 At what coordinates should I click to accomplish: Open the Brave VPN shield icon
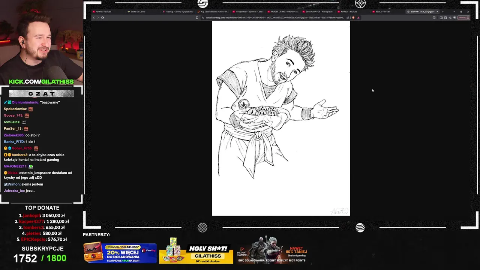click(x=454, y=18)
